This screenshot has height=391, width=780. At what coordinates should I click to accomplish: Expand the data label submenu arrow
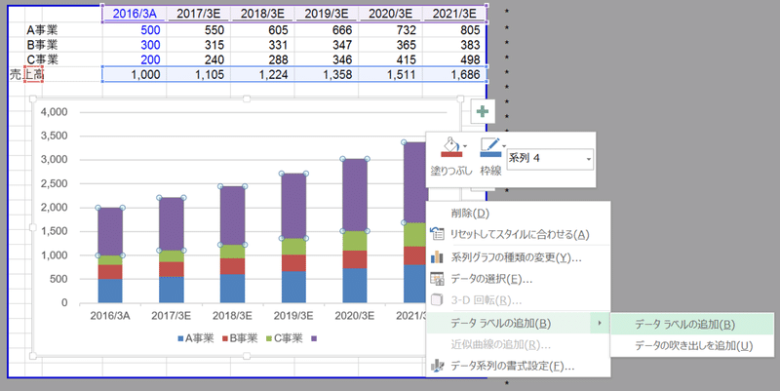[600, 324]
